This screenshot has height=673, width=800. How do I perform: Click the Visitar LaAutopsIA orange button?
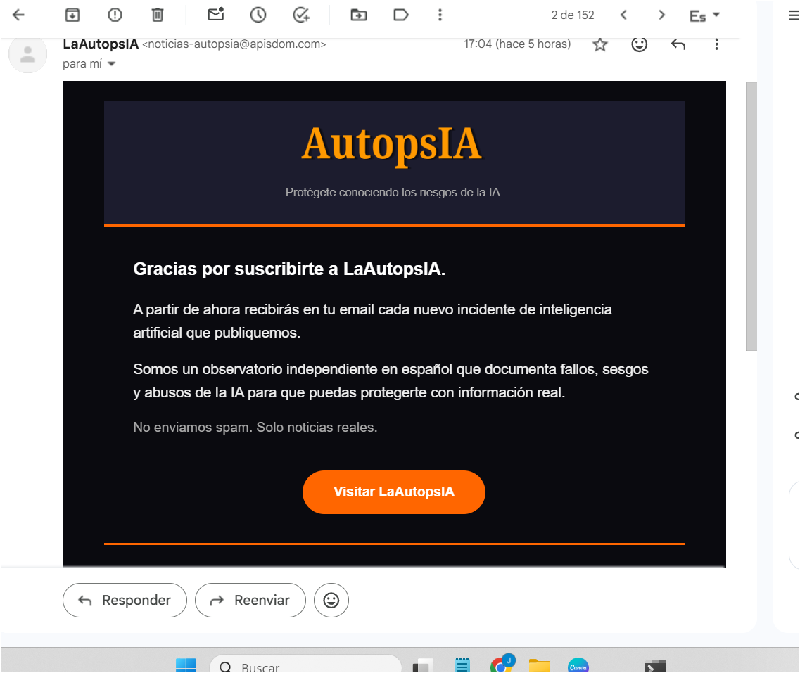(393, 492)
